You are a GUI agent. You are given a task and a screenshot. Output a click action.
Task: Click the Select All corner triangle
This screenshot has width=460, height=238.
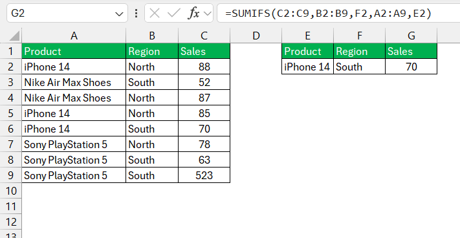14,36
